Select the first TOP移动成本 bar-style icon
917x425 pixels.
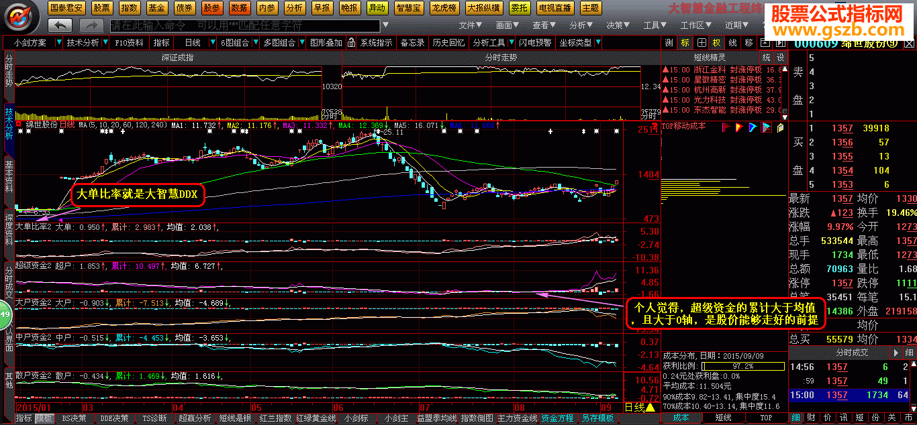click(726, 126)
